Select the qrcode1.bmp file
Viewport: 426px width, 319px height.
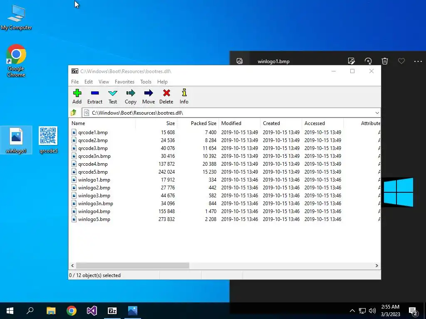point(93,133)
